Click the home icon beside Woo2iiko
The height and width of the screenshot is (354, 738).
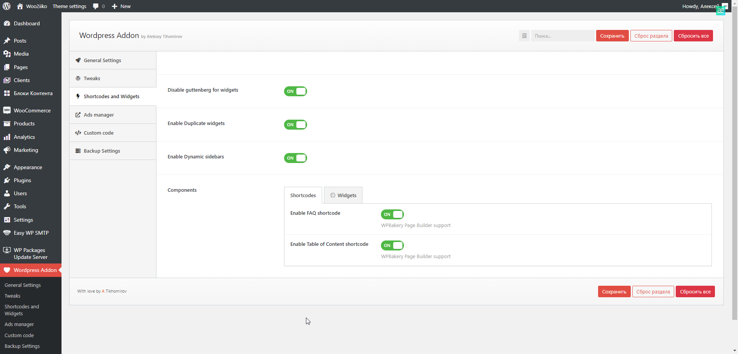(20, 6)
